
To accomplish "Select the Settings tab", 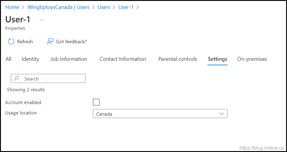I will pyautogui.click(x=217, y=59).
